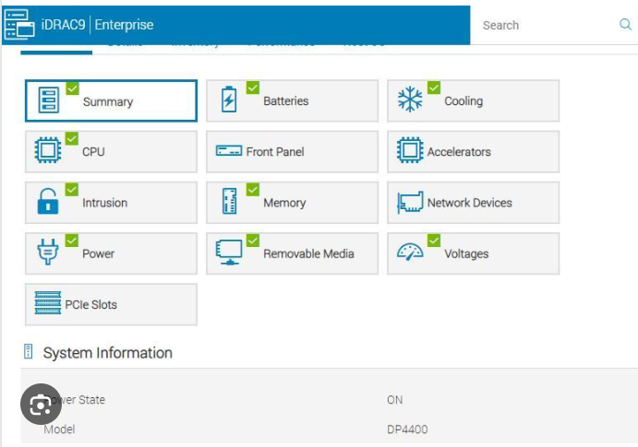
Task: Open the CPU chip icon
Action: coord(48,151)
